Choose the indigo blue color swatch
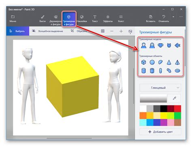The width and height of the screenshot is (192, 146). point(157,123)
